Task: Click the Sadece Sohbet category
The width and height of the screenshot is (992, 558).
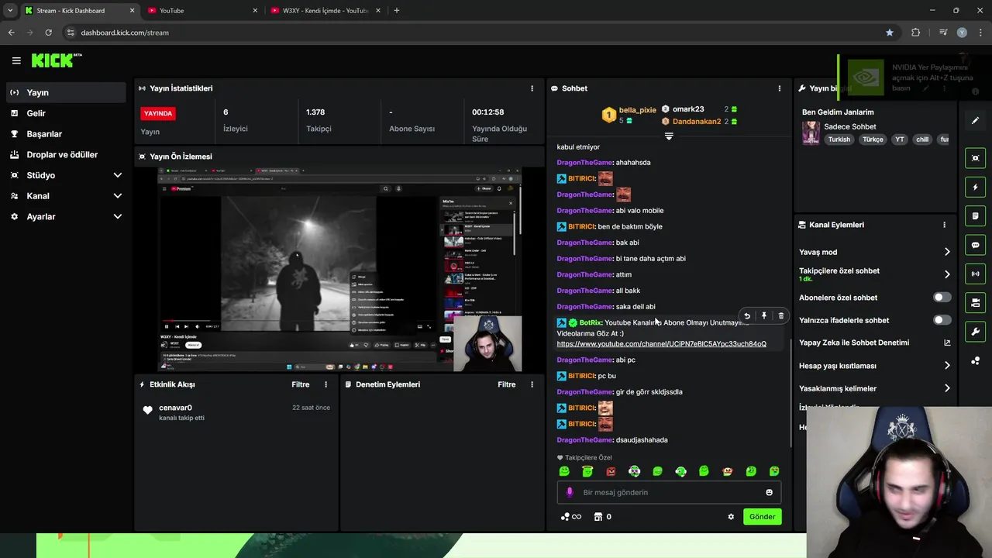Action: [850, 126]
